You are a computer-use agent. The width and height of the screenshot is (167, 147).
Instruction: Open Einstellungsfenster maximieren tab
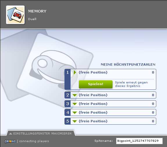point(41,133)
